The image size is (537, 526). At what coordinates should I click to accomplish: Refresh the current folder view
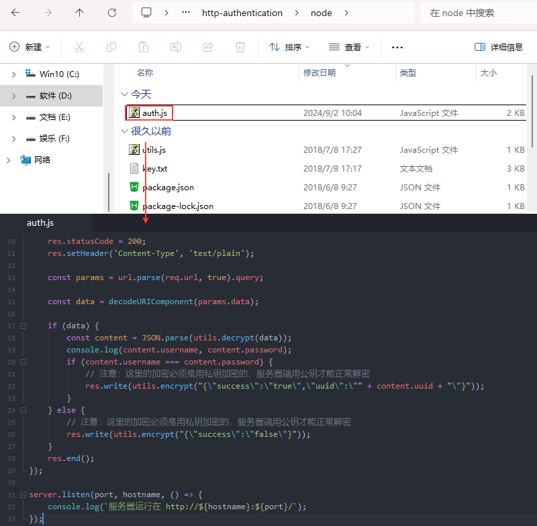(x=112, y=13)
